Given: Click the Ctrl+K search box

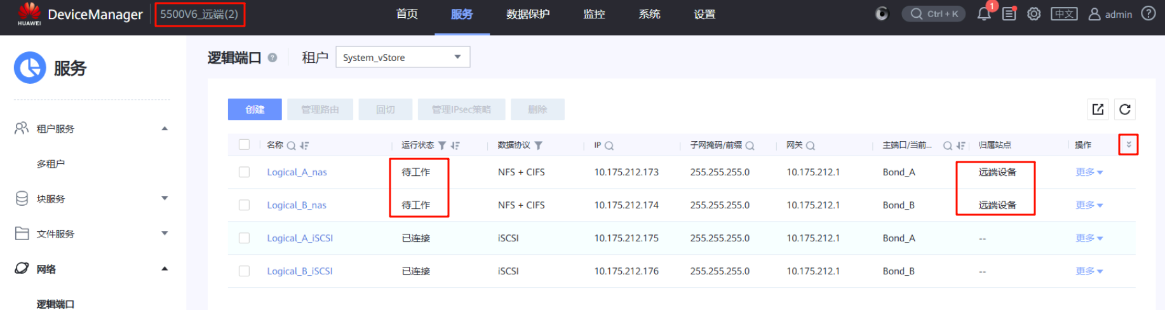Looking at the screenshot, I should pos(933,14).
